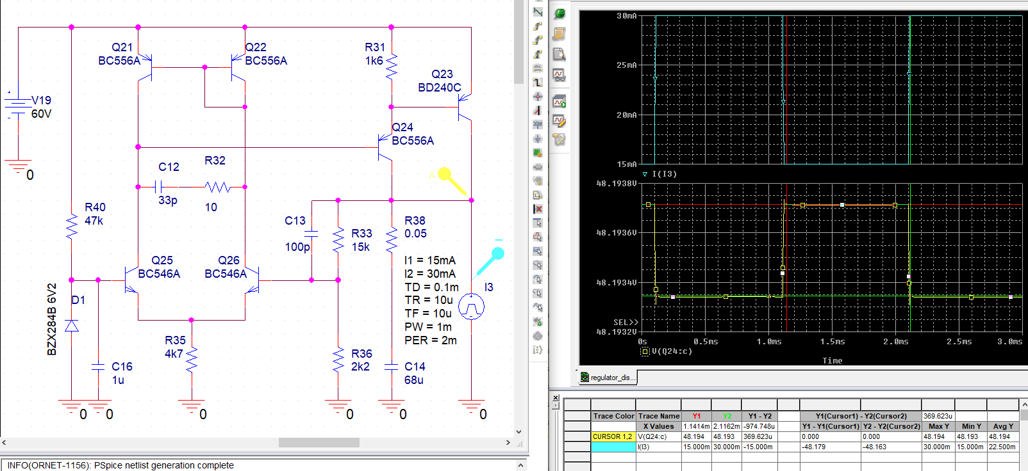Viewport: 1028px width, 471px height.
Task: Select the I3 pulse current source symbol
Action: (471, 307)
